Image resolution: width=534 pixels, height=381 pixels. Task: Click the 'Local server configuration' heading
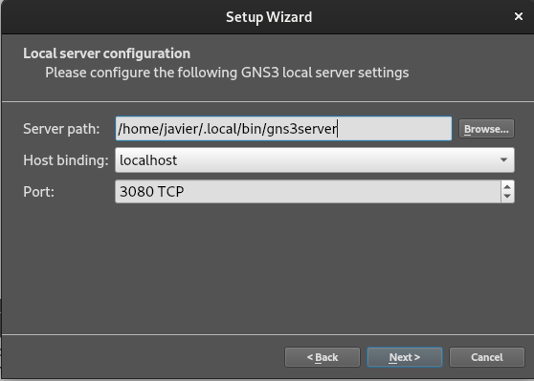106,53
